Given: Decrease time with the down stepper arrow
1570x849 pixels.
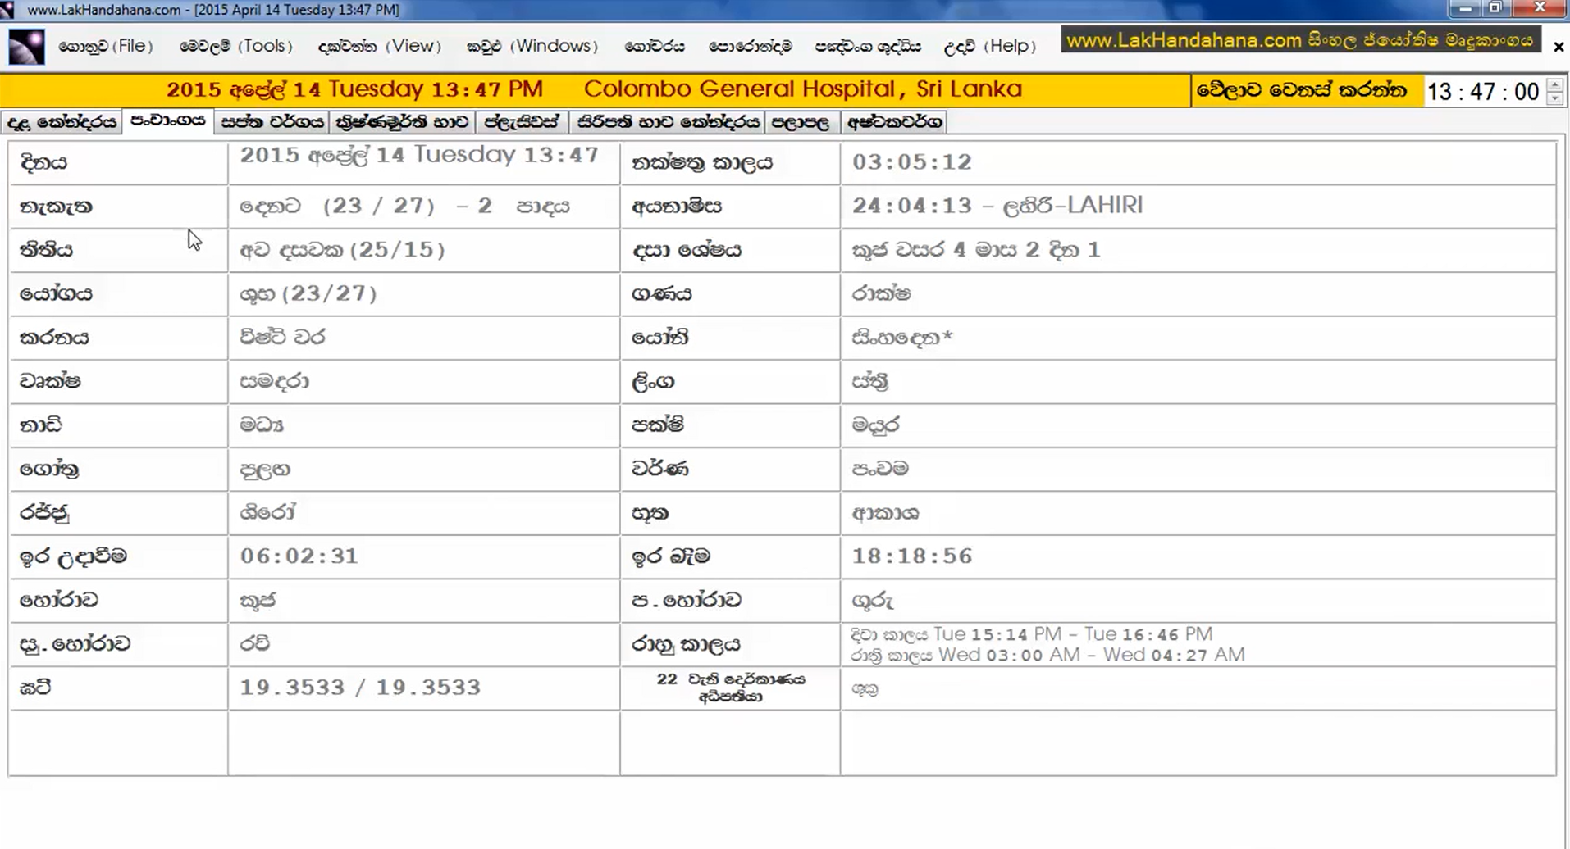Looking at the screenshot, I should pos(1554,98).
